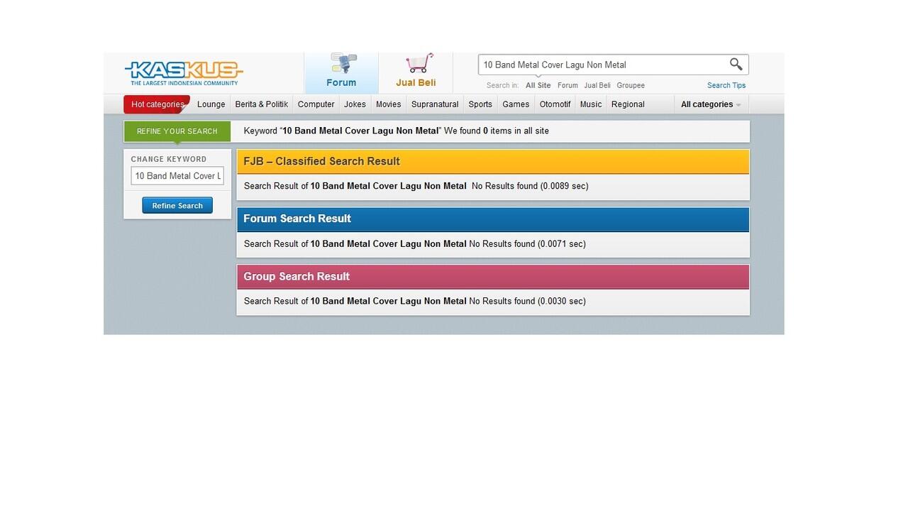Select Groupee search scope
Viewport: 908px width, 511px height.
[631, 85]
